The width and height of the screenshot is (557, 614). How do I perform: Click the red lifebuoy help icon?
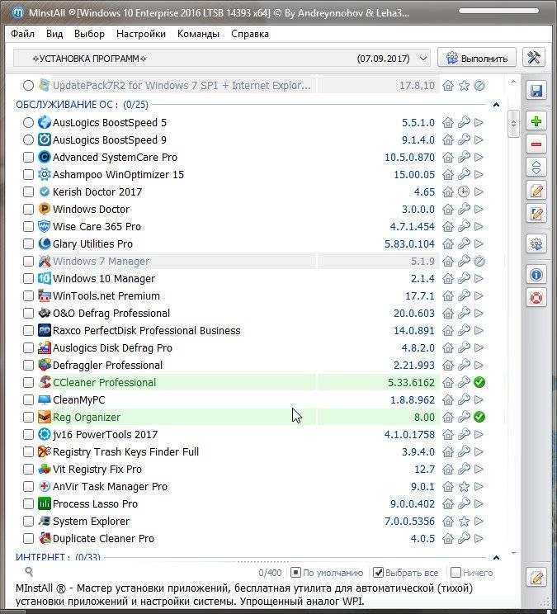(536, 298)
